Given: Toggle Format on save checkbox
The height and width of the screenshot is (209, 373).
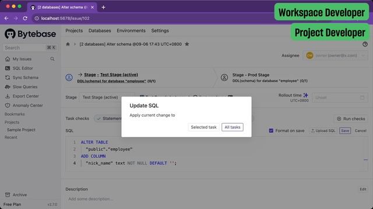Looking at the screenshot, I should [271, 131].
